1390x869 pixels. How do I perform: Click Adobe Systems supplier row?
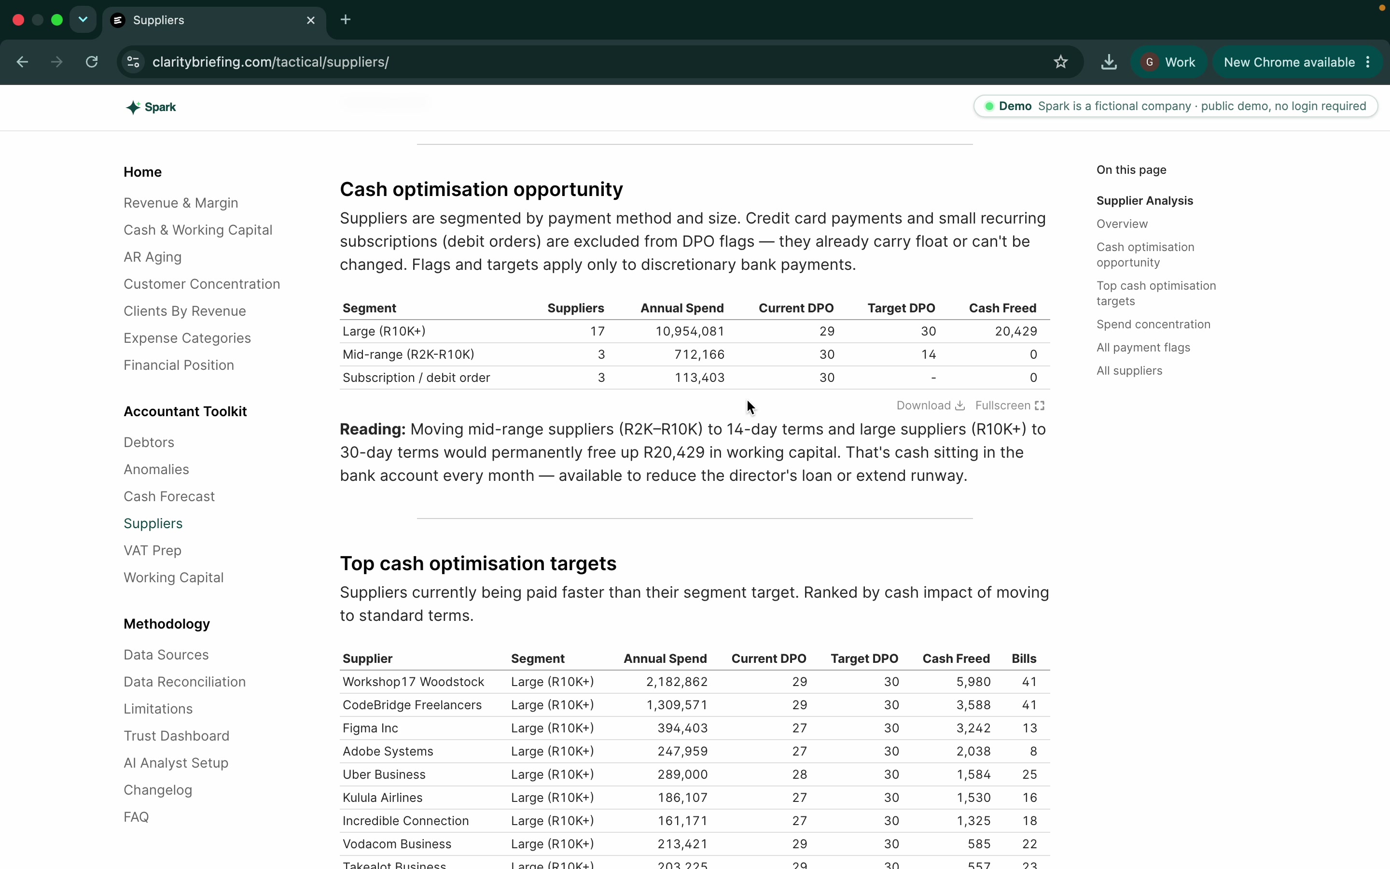point(695,751)
